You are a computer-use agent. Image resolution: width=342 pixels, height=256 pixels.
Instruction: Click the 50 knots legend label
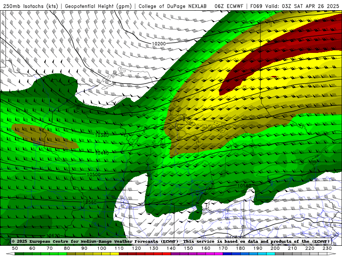(x=15, y=248)
